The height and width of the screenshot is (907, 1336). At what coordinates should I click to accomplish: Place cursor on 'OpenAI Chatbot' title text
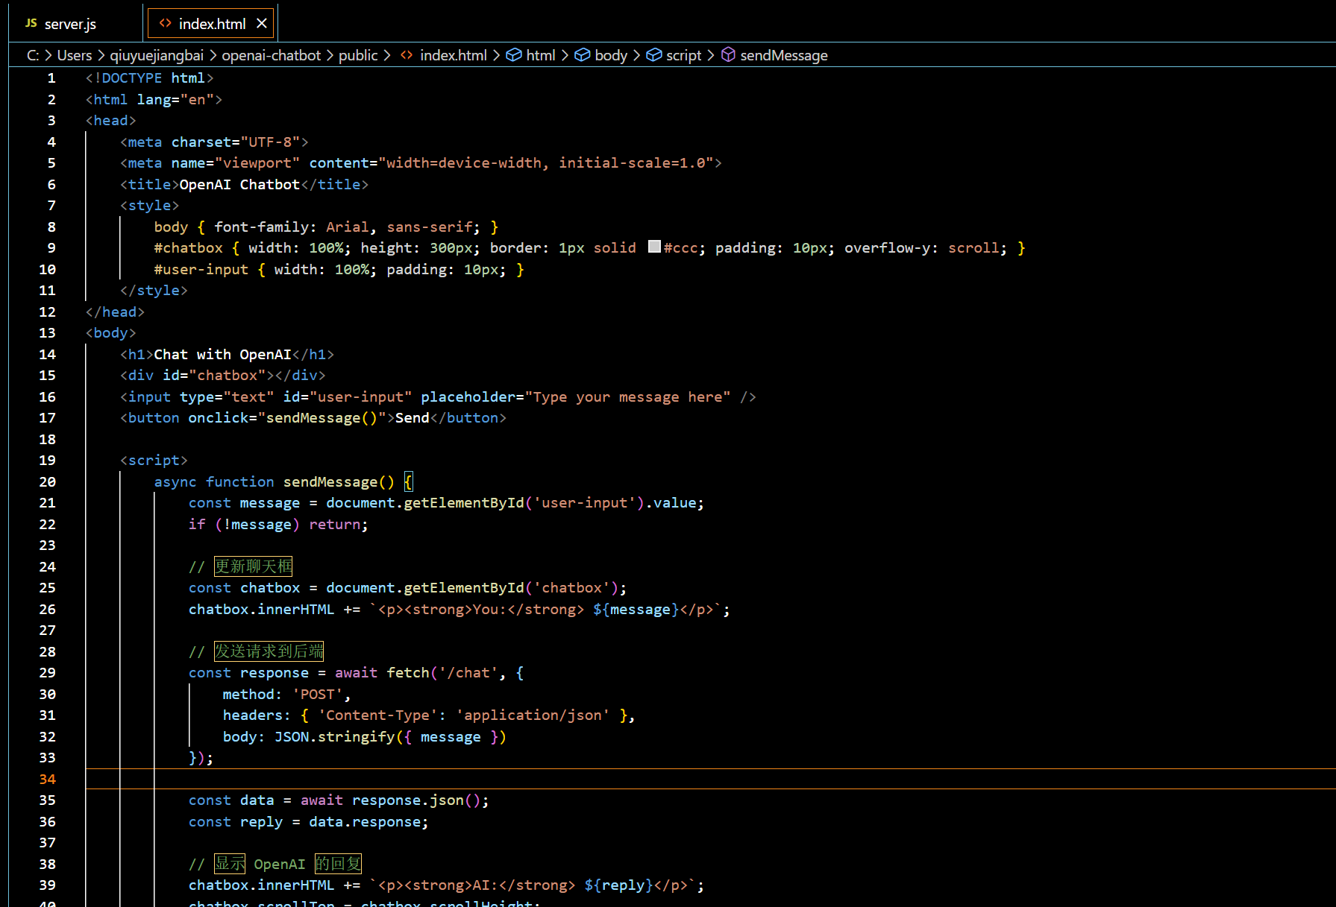[239, 184]
